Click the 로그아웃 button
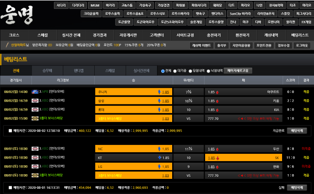 click(x=302, y=45)
